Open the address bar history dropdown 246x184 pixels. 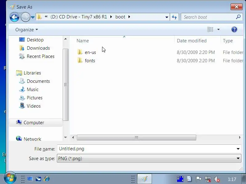(167, 17)
